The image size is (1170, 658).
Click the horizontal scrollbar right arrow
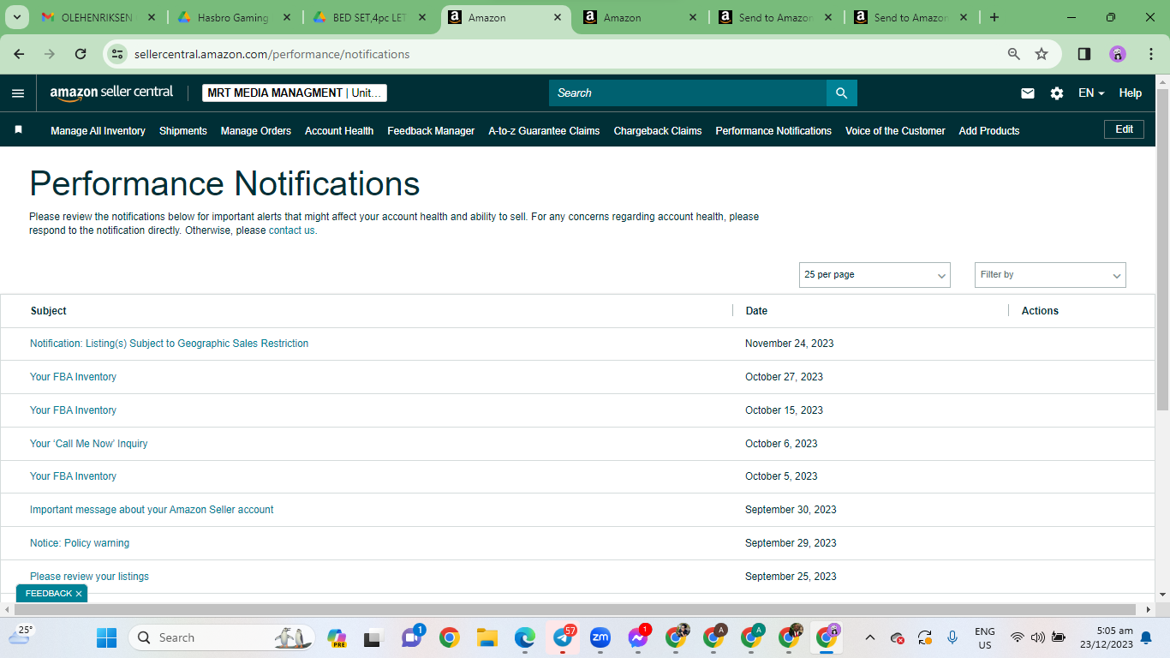click(1148, 609)
